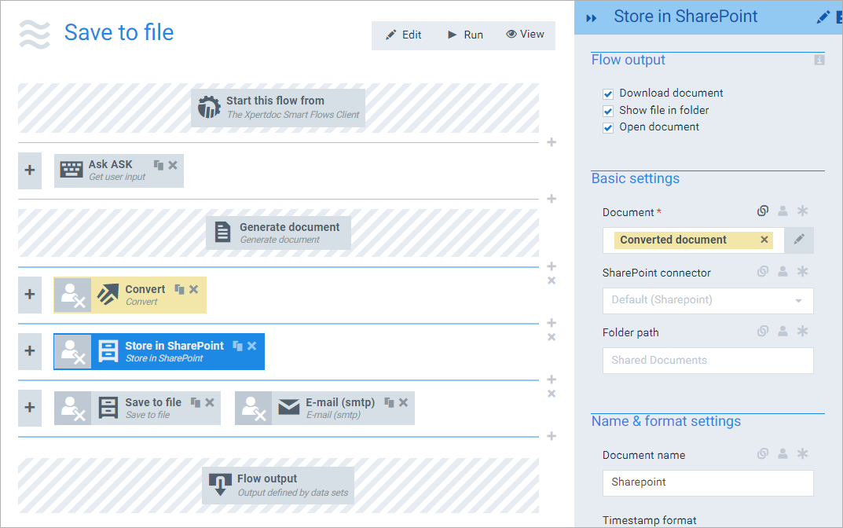Click the Edit button in the toolbar
843x528 pixels.
click(404, 35)
